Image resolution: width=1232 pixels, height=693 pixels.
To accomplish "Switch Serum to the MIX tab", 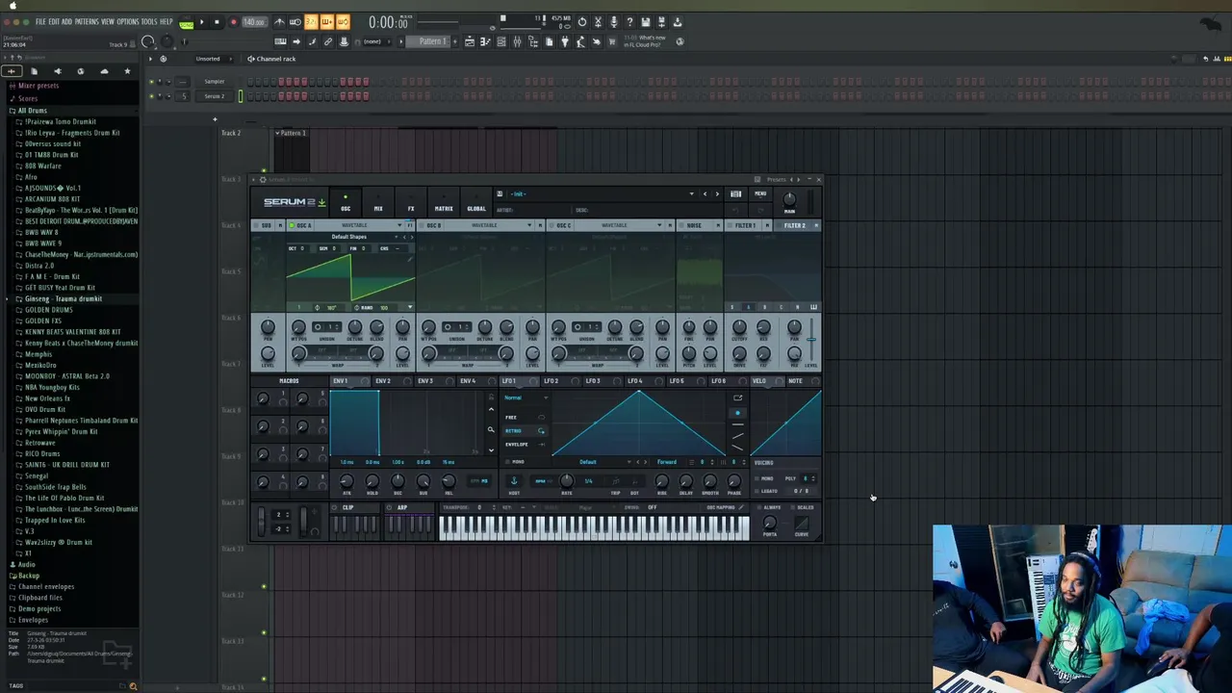I will coord(378,202).
